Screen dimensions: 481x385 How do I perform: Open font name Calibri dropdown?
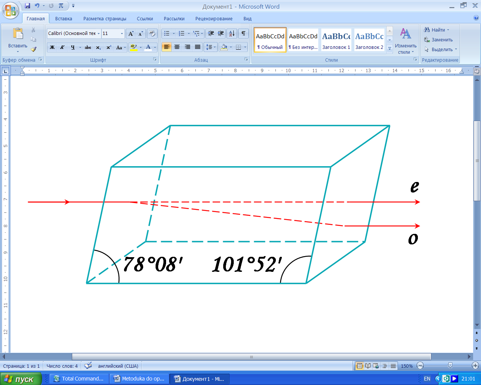pyautogui.click(x=98, y=33)
